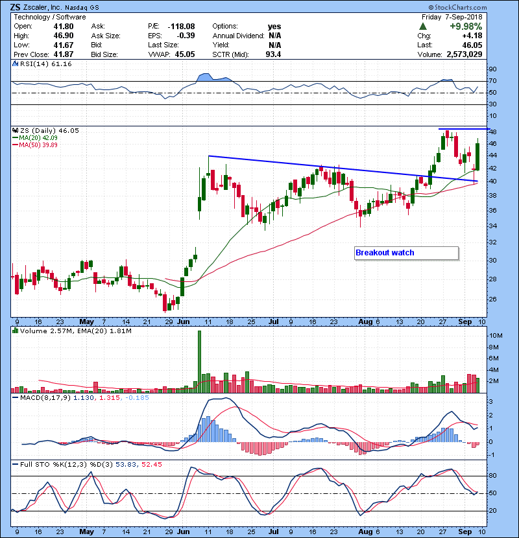
Task: Click the Breakout watch annotation box
Action: [406, 253]
